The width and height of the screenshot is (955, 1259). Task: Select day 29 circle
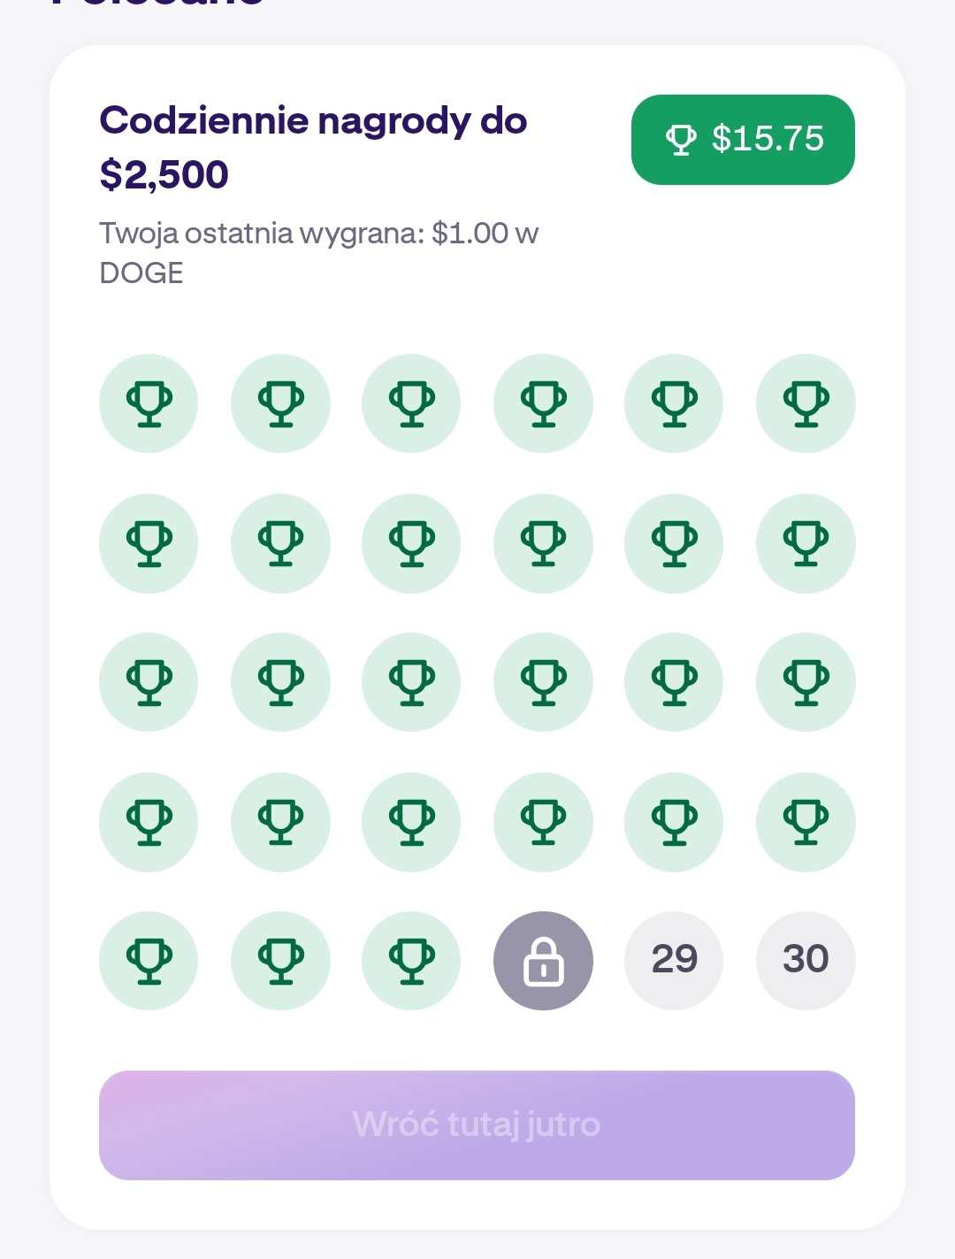click(674, 961)
